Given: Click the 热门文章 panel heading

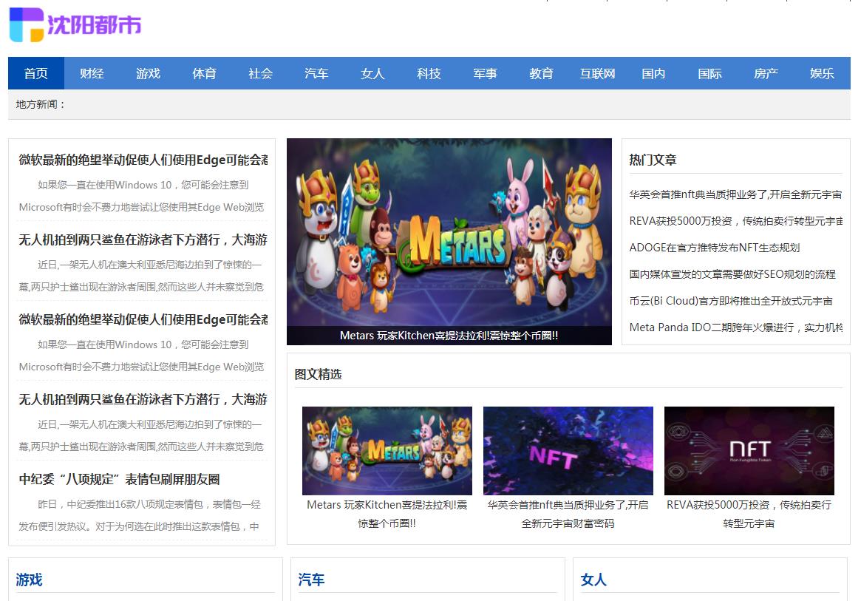Looking at the screenshot, I should [x=653, y=160].
